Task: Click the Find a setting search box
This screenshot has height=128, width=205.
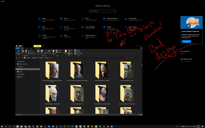Action: (102, 11)
